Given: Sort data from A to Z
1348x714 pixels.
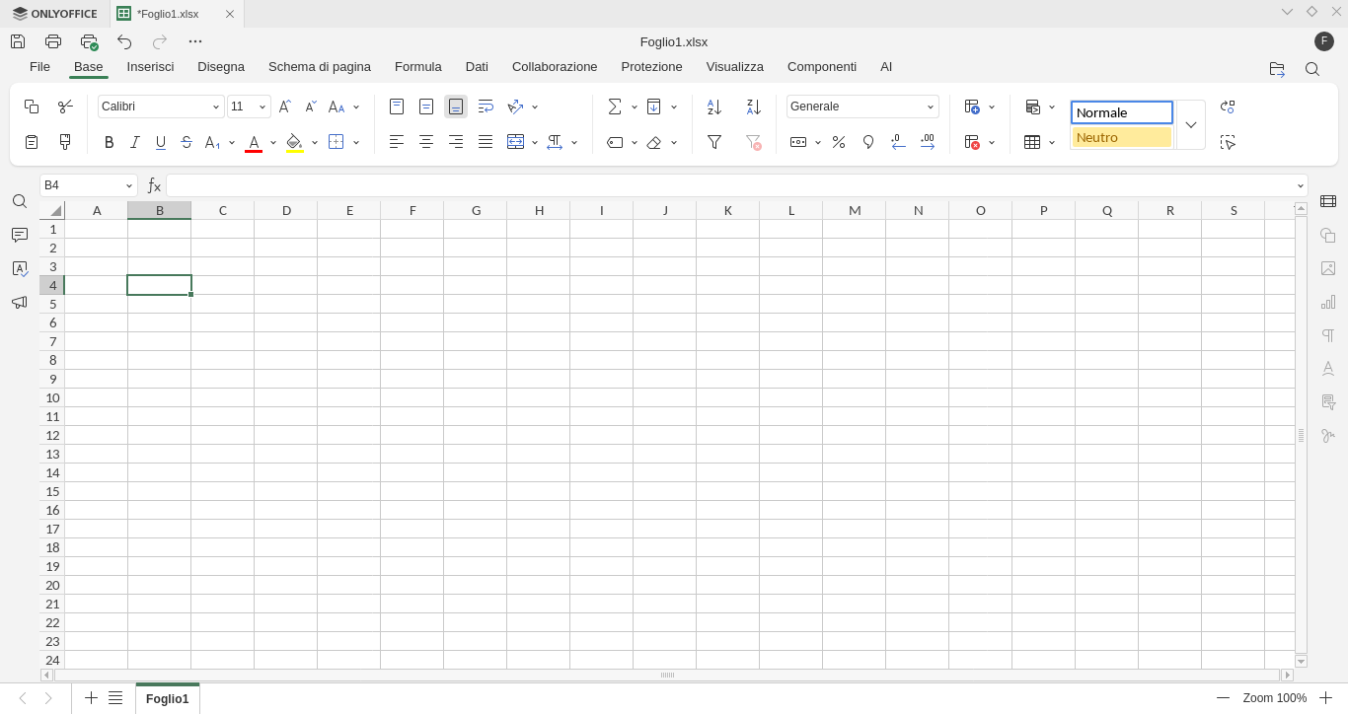Looking at the screenshot, I should click(x=713, y=106).
